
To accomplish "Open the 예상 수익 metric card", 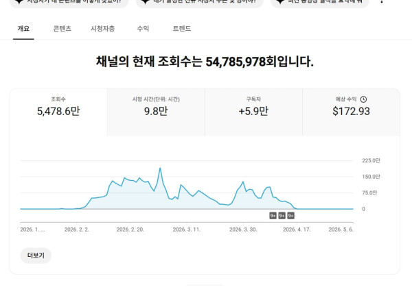I will 352,112.
